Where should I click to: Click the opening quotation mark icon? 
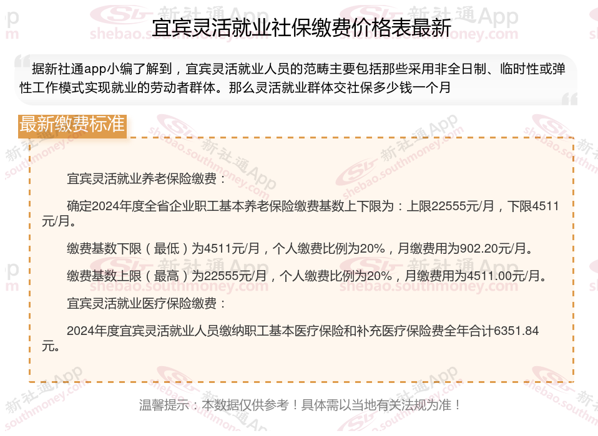click(x=22, y=62)
